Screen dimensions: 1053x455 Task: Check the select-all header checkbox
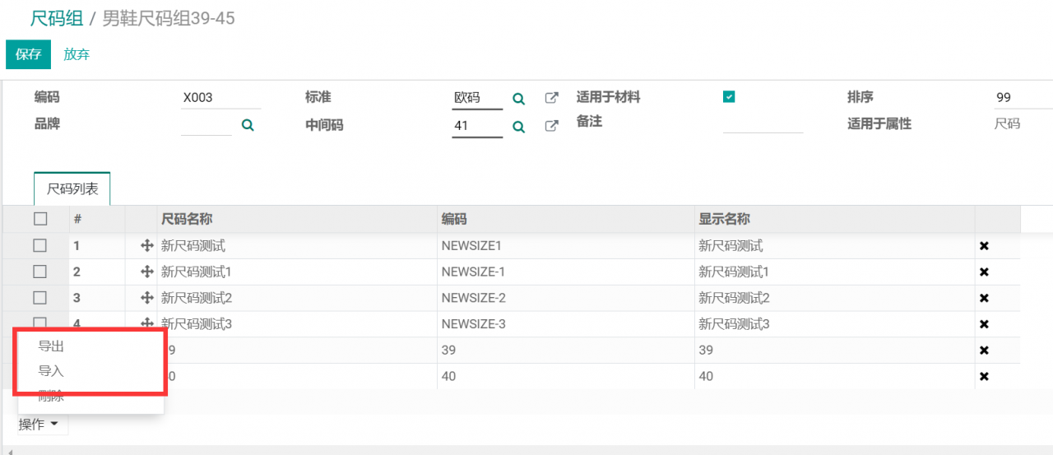[x=40, y=219]
